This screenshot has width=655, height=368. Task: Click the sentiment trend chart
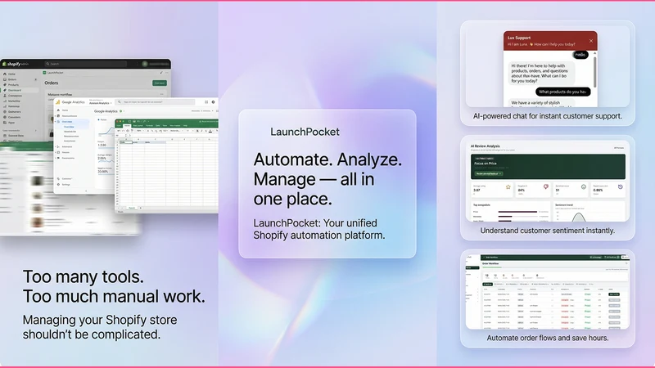589,216
